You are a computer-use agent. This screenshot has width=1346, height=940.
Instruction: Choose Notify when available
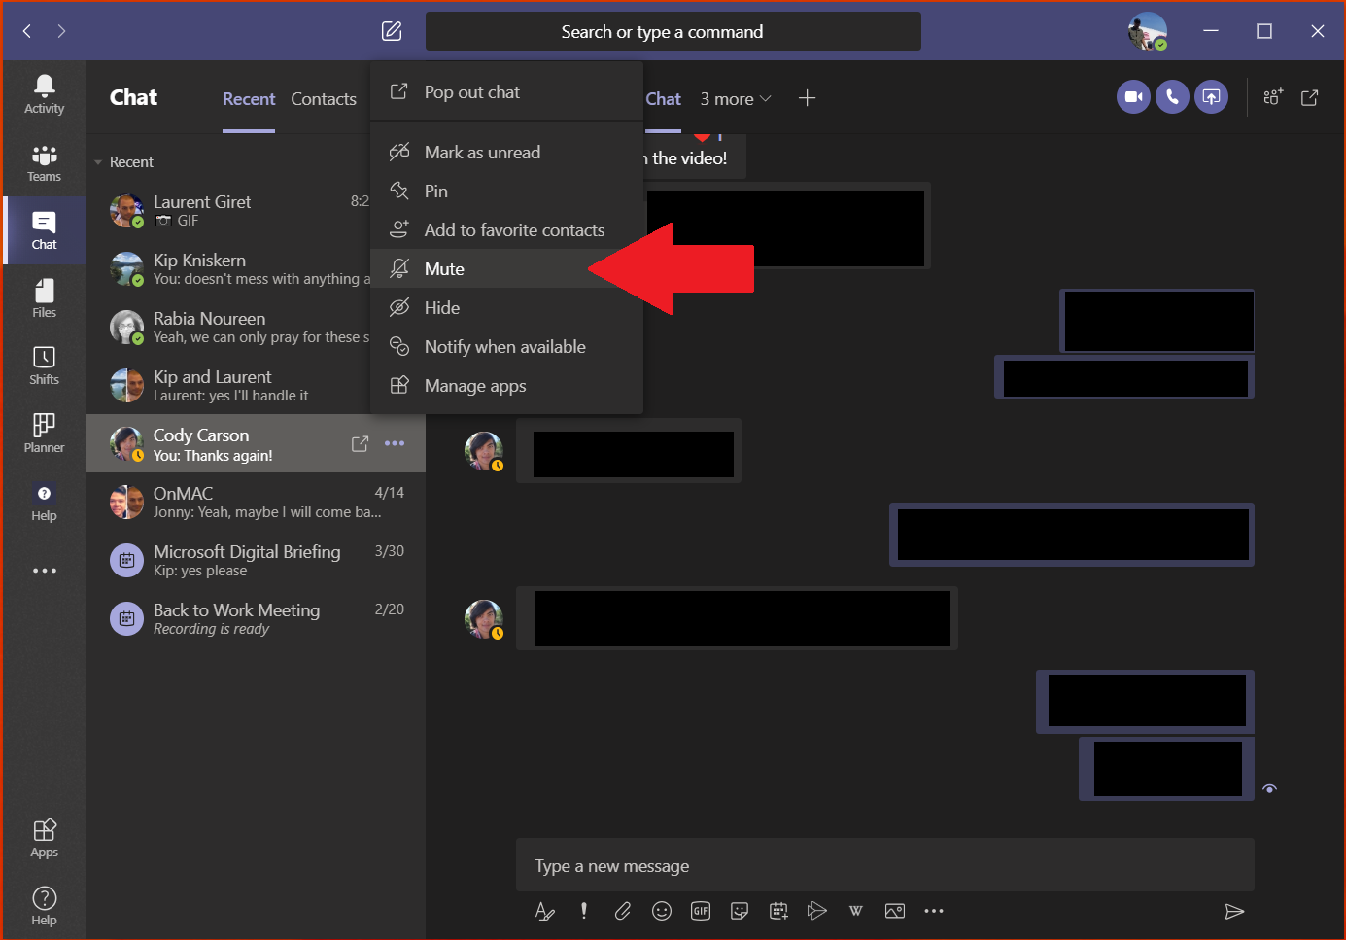tap(506, 346)
